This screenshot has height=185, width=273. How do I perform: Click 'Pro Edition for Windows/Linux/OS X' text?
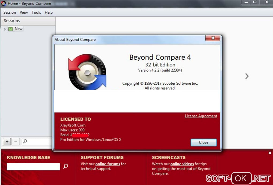click(x=91, y=139)
